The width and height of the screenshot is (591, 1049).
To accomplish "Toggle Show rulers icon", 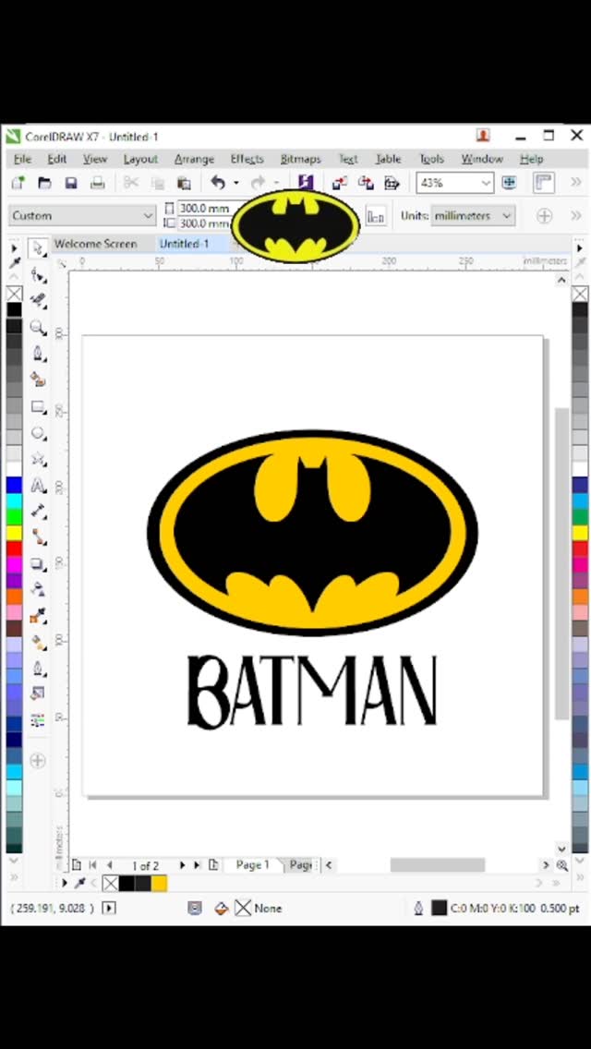I will (544, 182).
